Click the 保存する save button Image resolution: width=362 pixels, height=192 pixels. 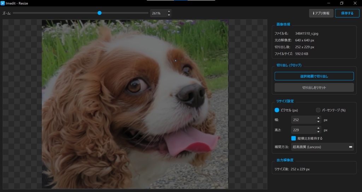click(x=347, y=13)
